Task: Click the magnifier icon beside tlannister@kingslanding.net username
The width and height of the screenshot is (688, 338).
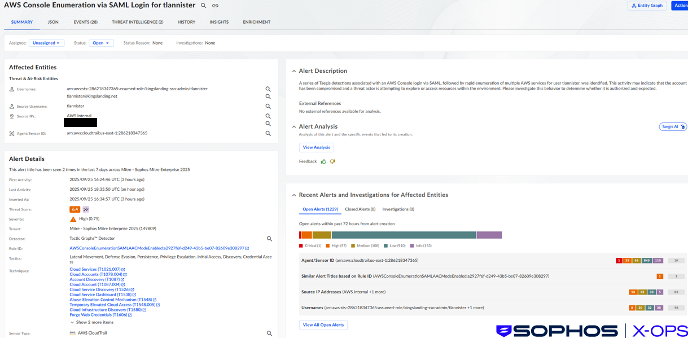Action: [268, 96]
